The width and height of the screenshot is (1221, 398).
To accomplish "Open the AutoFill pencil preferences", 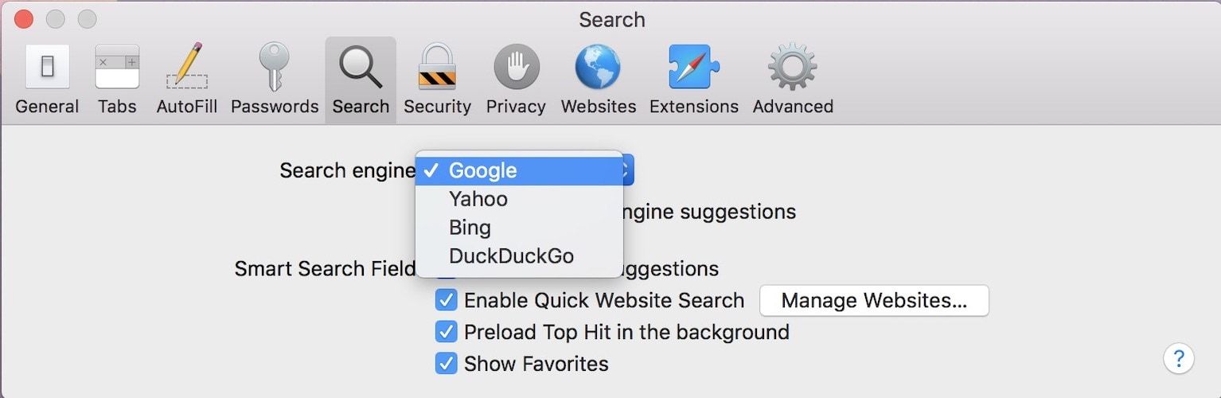I will tap(187, 80).
